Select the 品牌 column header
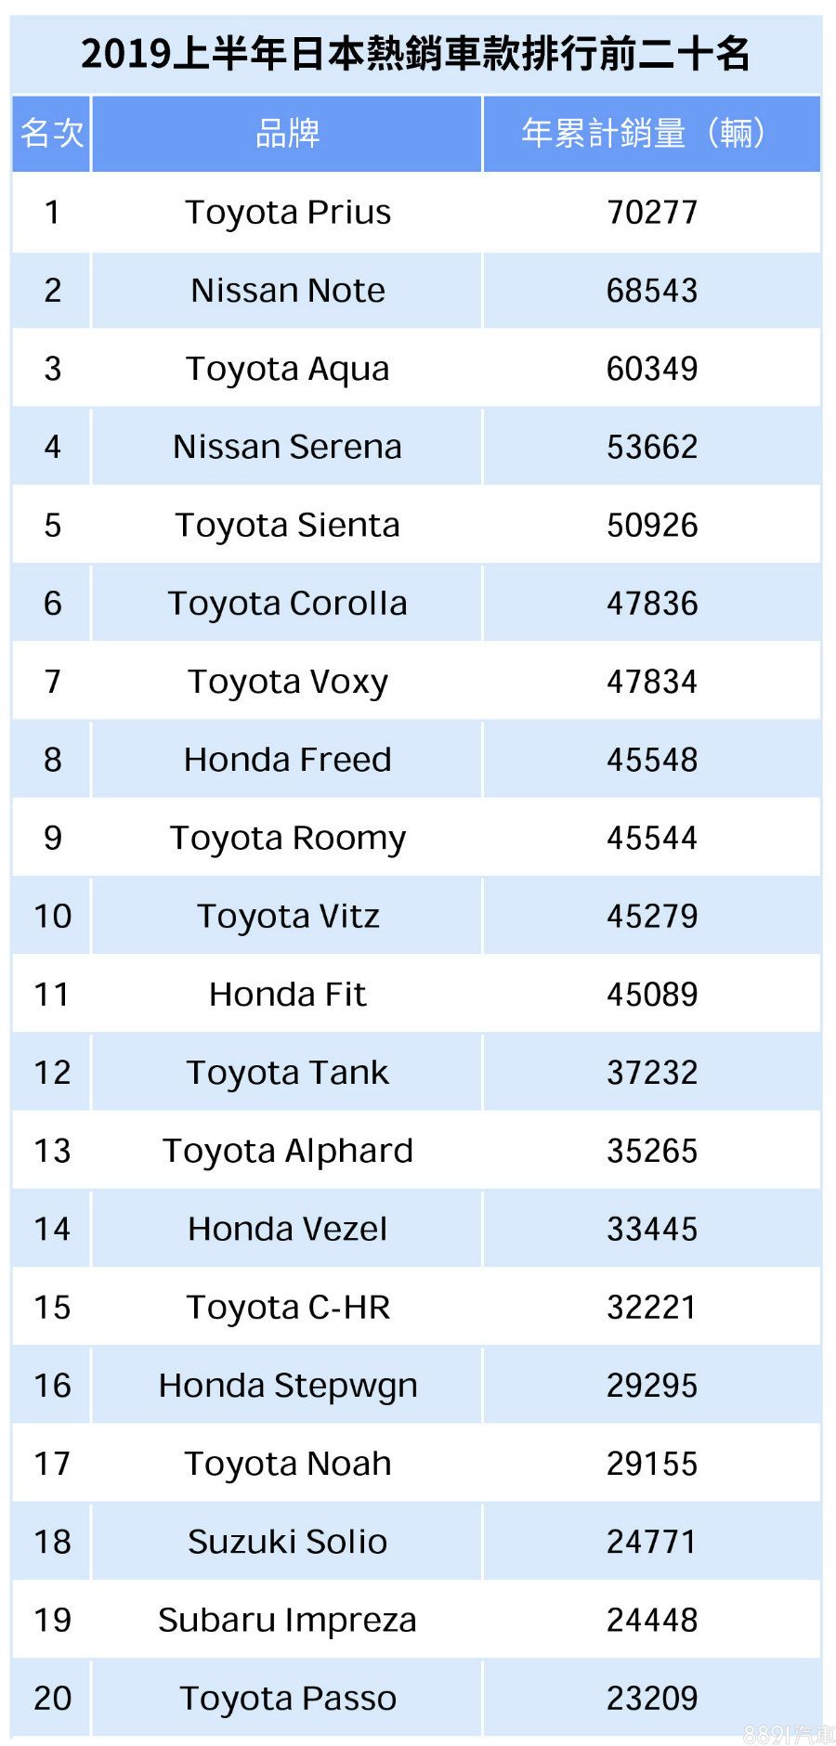 pyautogui.click(x=287, y=133)
